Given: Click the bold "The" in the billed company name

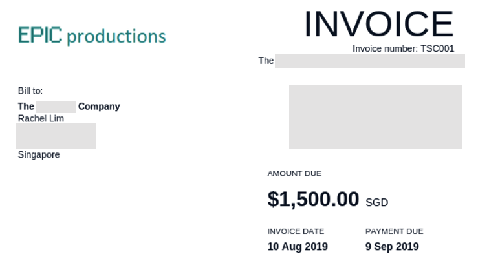Looking at the screenshot, I should [26, 107].
